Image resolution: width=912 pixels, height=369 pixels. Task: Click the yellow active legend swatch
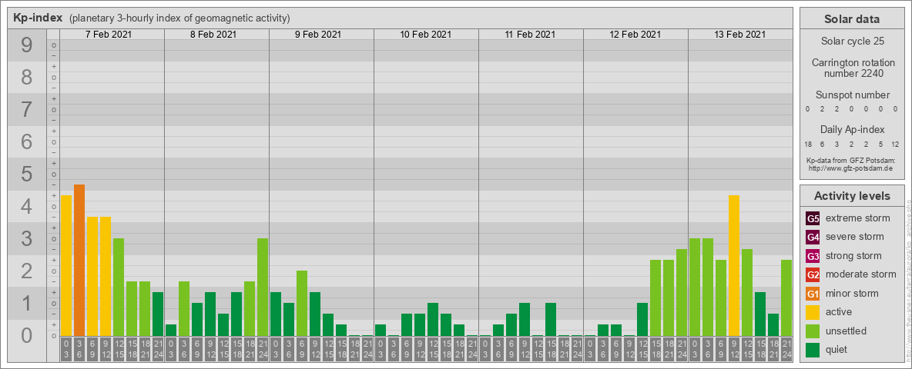(x=813, y=312)
